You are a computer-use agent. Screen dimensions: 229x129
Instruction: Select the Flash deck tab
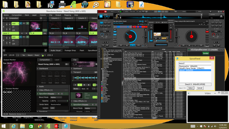[82, 50]
